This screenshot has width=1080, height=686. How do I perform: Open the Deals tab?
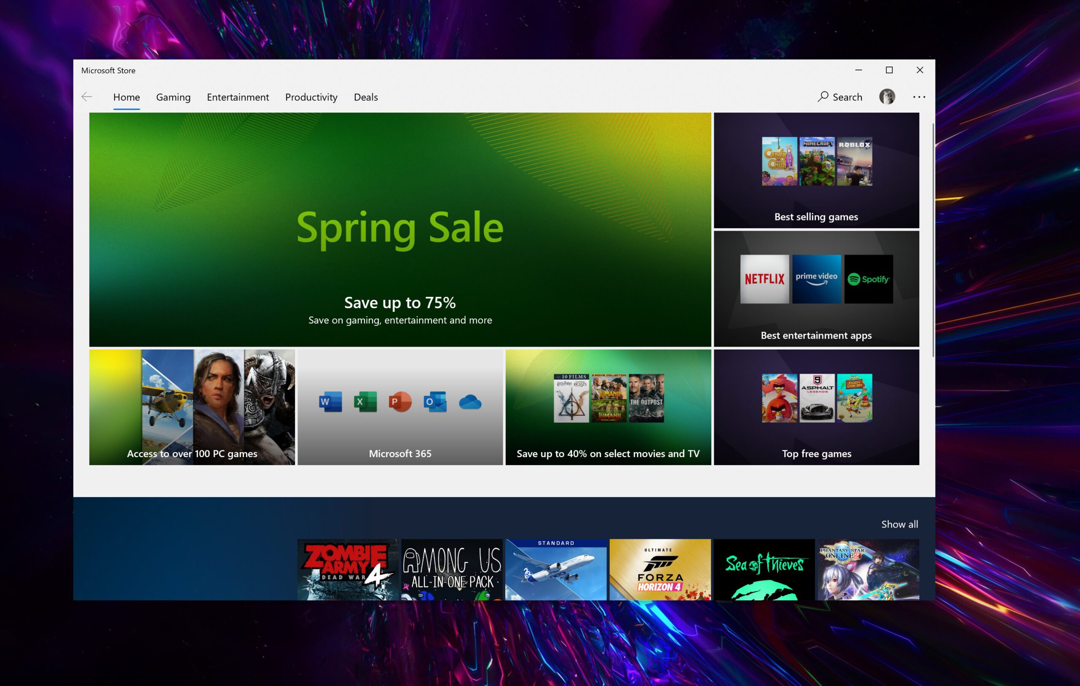click(x=365, y=97)
